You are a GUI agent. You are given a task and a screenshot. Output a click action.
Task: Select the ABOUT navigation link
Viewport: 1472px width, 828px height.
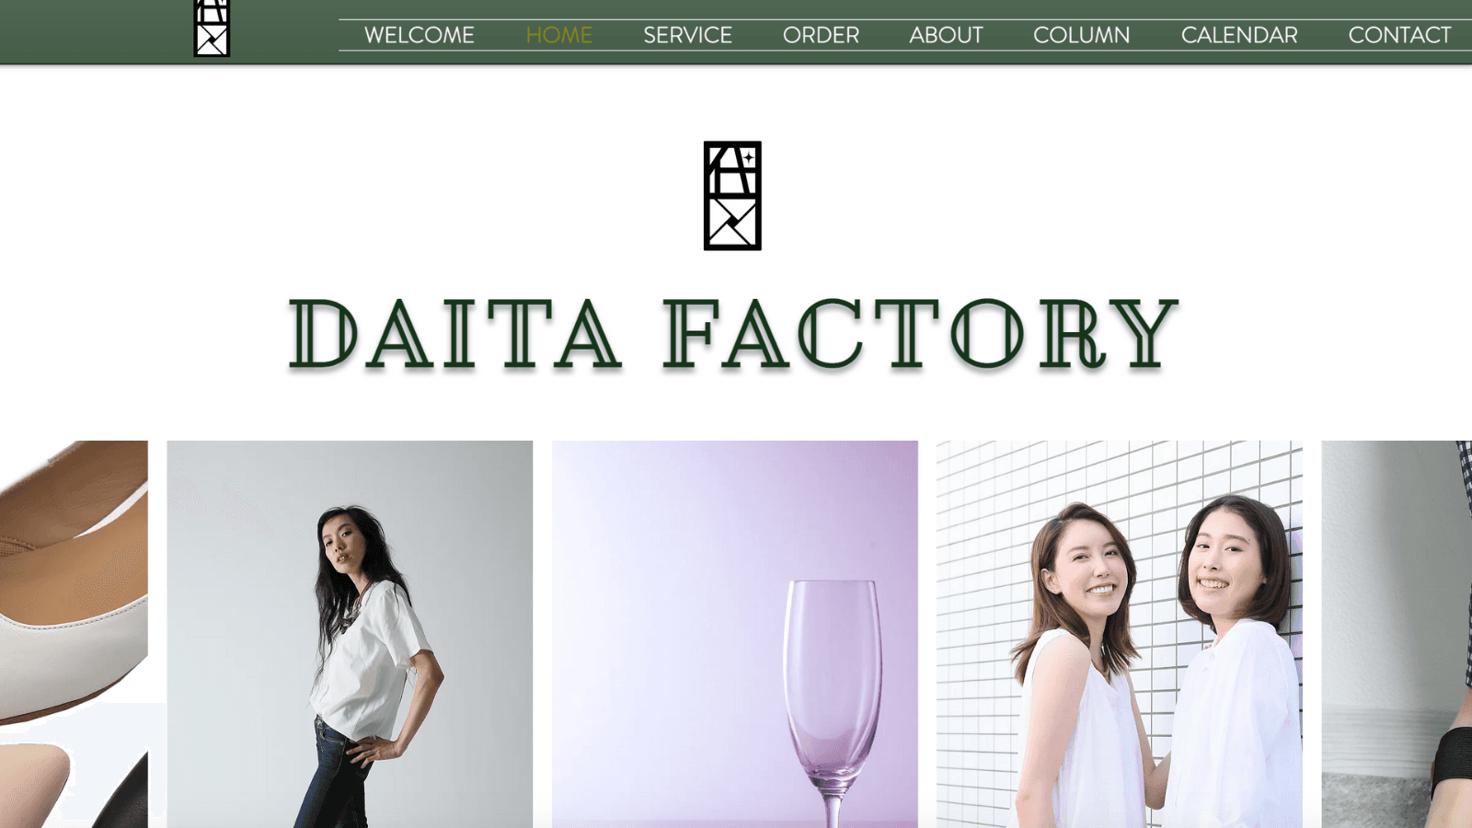[946, 35]
